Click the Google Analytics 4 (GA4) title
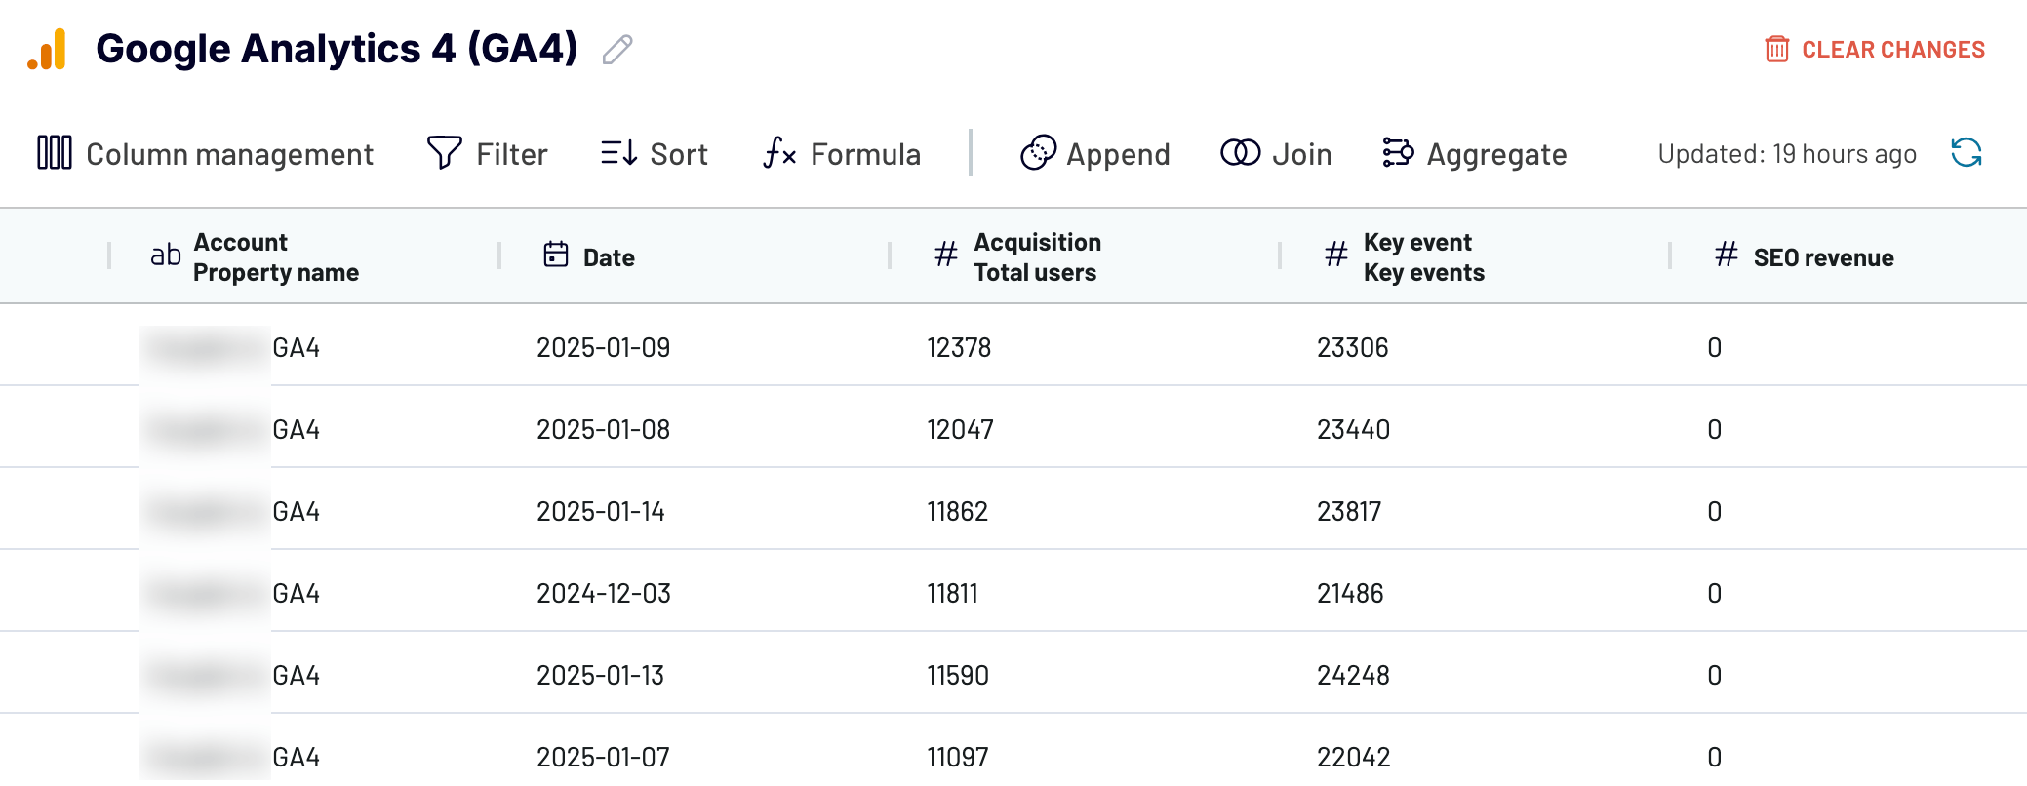This screenshot has width=2027, height=786. tap(337, 49)
